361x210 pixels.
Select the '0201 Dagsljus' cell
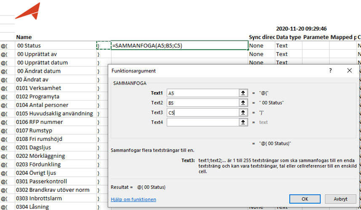point(56,147)
